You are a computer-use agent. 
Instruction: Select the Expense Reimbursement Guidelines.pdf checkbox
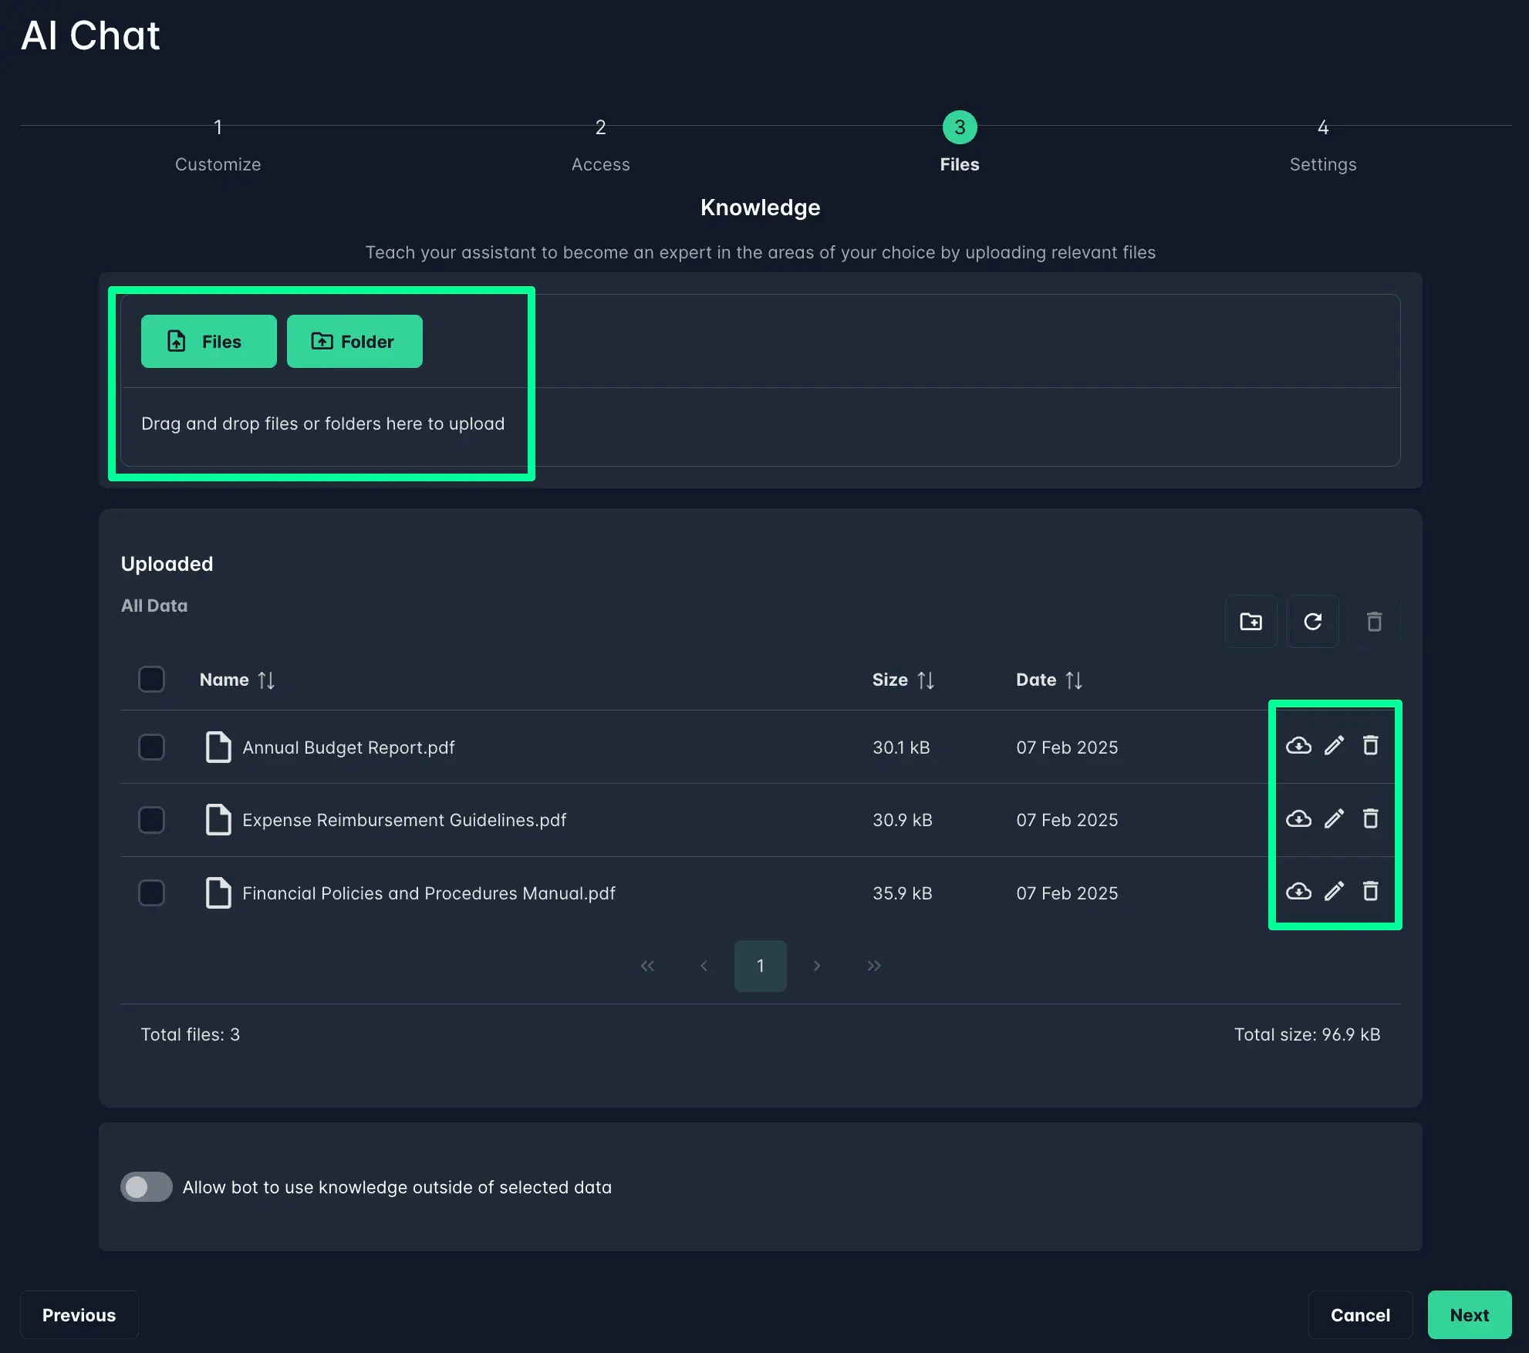pyautogui.click(x=151, y=820)
